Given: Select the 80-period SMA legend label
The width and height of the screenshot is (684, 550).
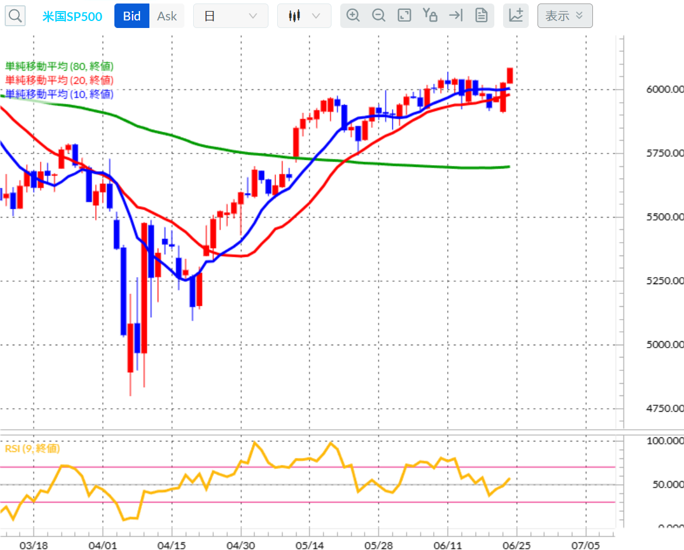Looking at the screenshot, I should click(x=60, y=66).
